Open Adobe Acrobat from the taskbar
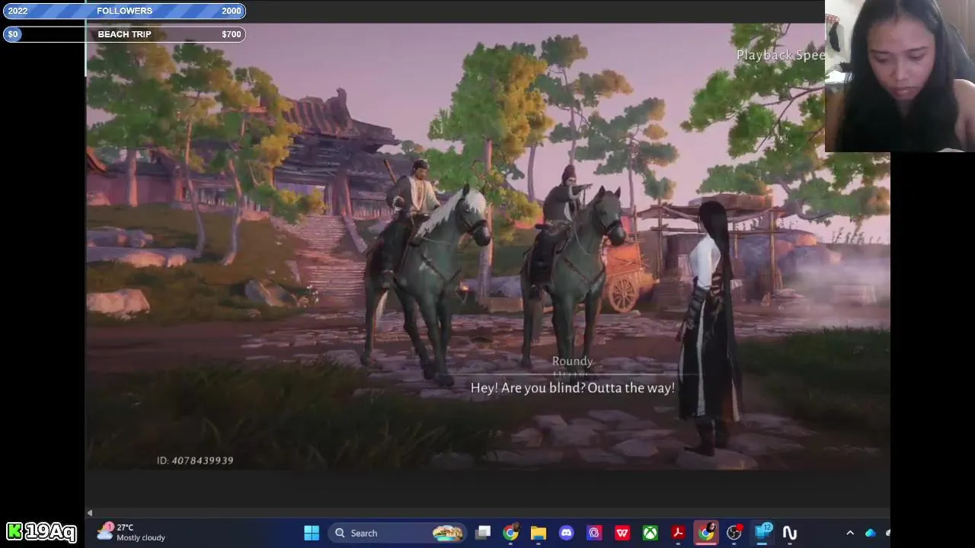 pyautogui.click(x=678, y=533)
